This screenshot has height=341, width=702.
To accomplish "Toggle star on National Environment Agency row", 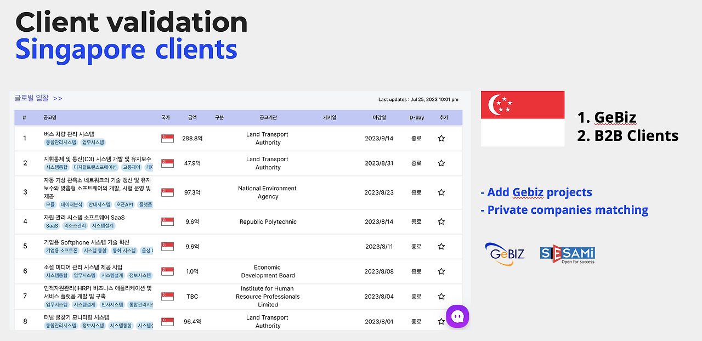I will (x=441, y=192).
